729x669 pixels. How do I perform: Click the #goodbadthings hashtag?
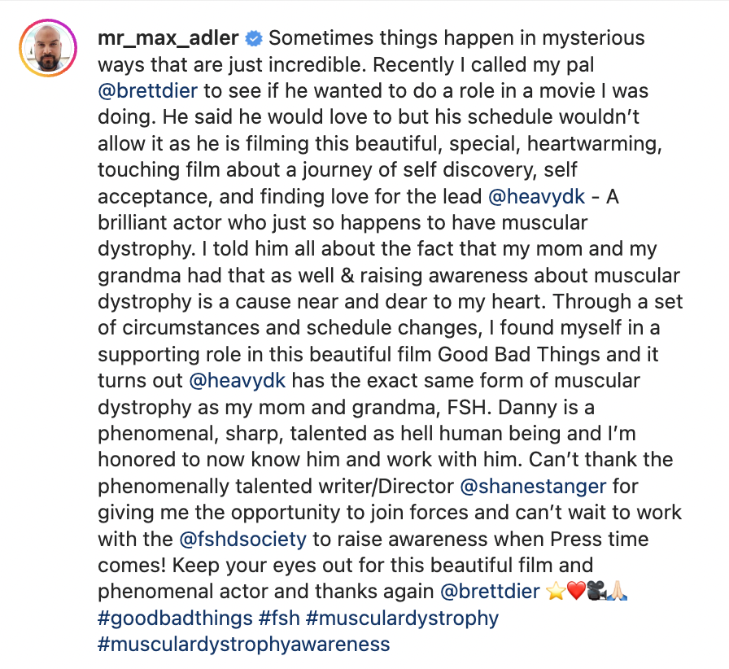[x=175, y=619]
